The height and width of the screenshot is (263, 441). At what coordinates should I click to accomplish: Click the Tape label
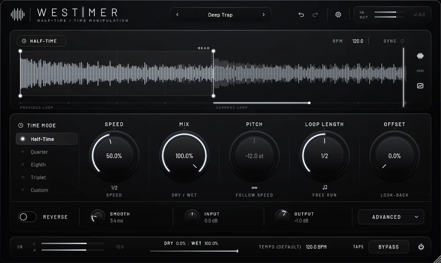coord(358,247)
